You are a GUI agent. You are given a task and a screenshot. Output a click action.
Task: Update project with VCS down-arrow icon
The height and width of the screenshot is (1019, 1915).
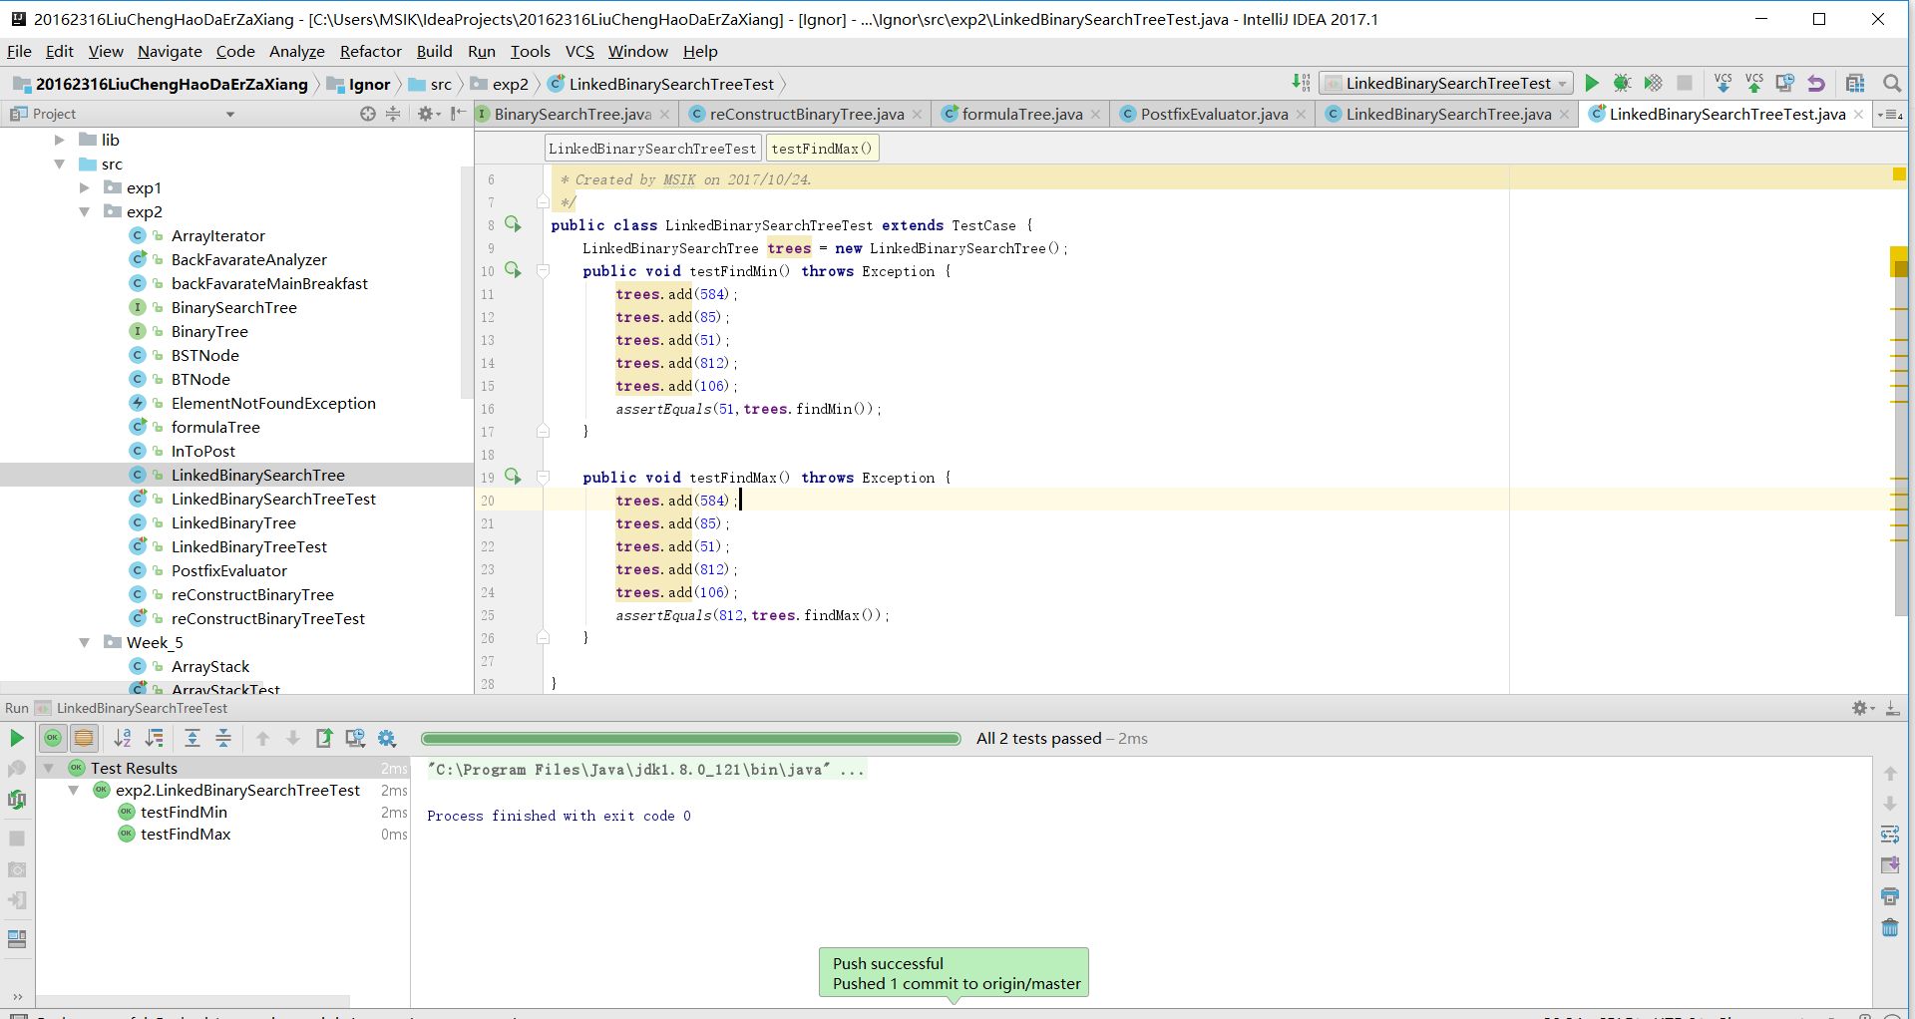1723,83
